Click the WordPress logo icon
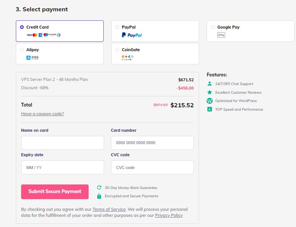 210,101
